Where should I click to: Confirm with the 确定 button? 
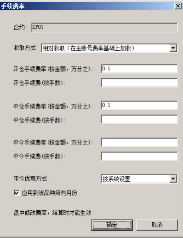[x=112, y=225]
